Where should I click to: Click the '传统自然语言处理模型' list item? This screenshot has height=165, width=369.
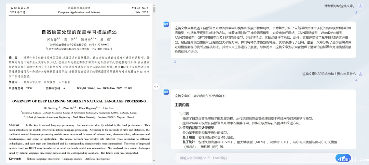coord(198,128)
